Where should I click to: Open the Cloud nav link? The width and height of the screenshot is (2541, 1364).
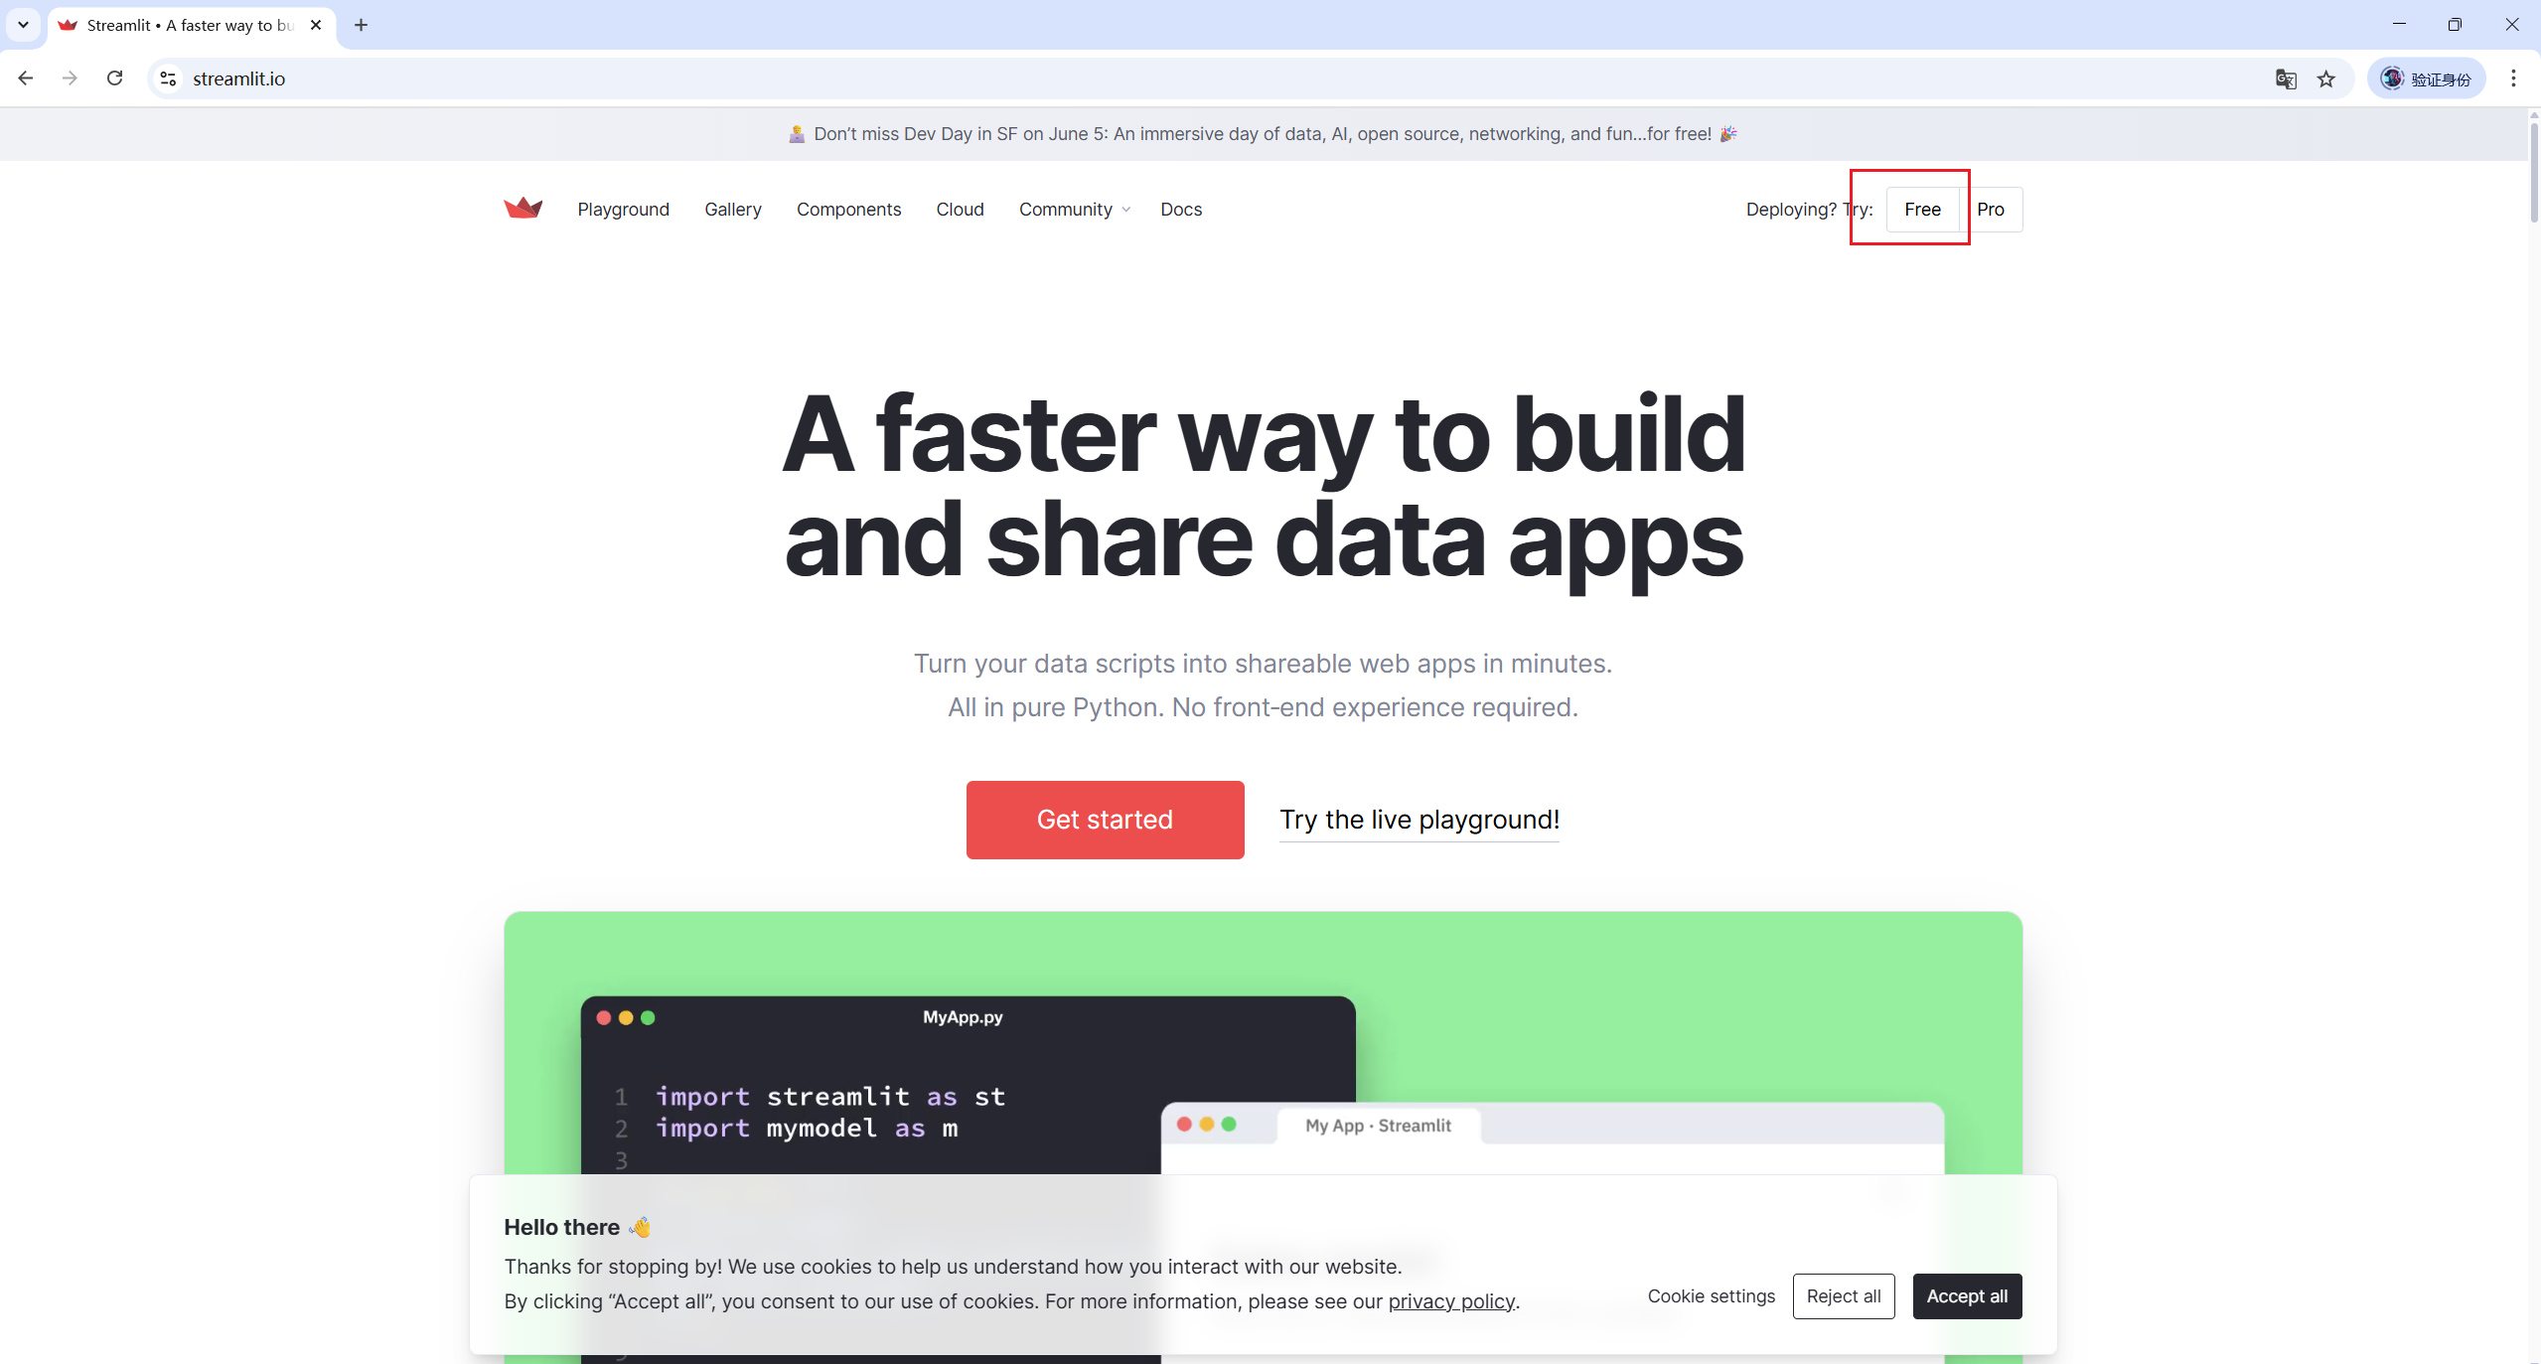pyautogui.click(x=961, y=210)
